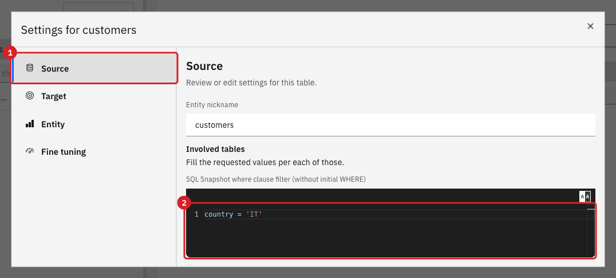Click the Entity nickname field containing customers
The width and height of the screenshot is (616, 278).
click(x=390, y=125)
